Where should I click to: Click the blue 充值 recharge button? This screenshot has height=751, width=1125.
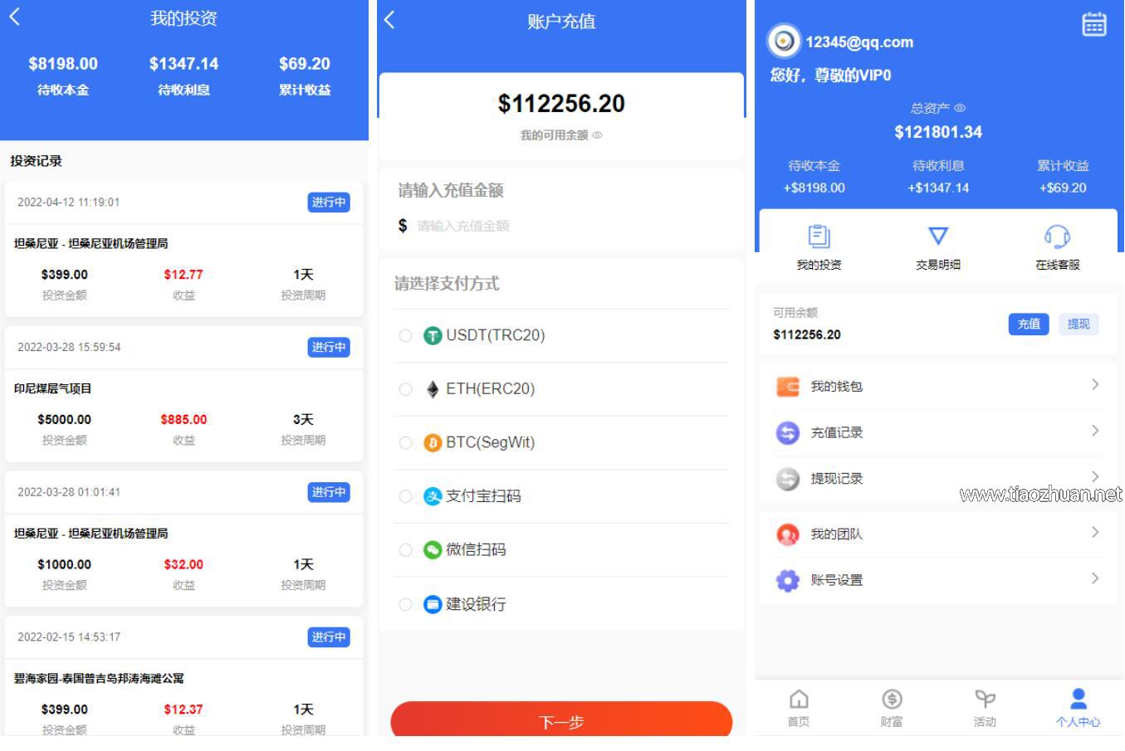[1029, 324]
